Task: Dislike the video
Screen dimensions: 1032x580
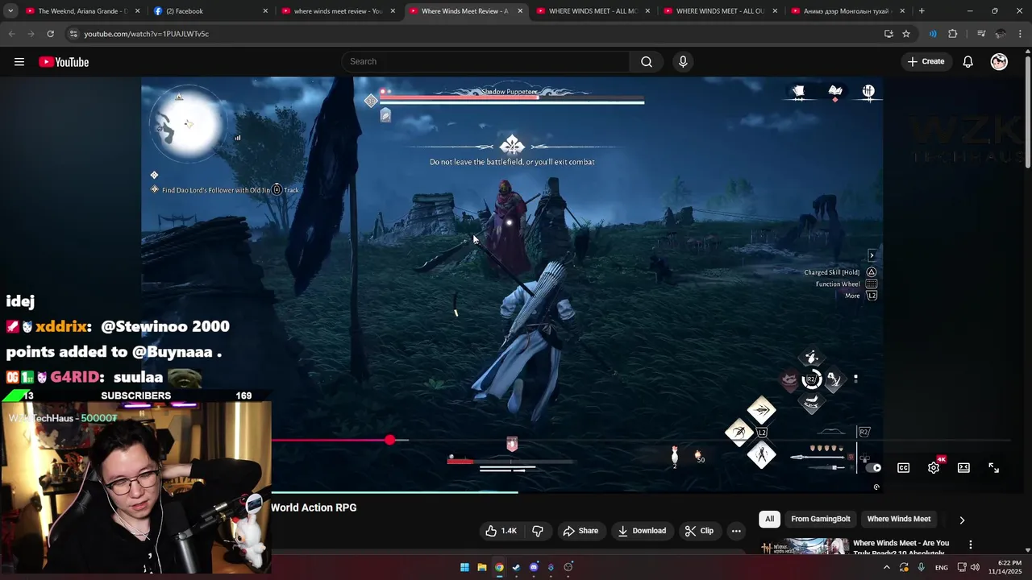Action: point(538,531)
